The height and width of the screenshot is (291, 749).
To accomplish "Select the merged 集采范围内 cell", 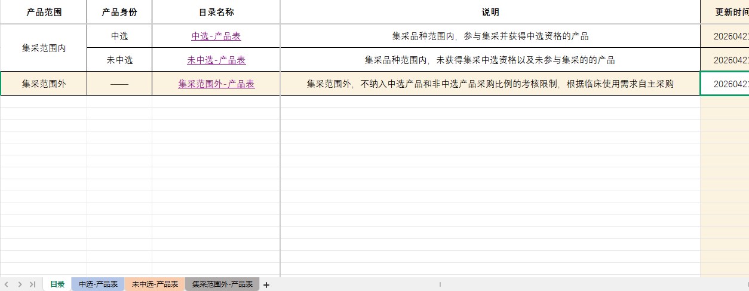I will coord(44,48).
